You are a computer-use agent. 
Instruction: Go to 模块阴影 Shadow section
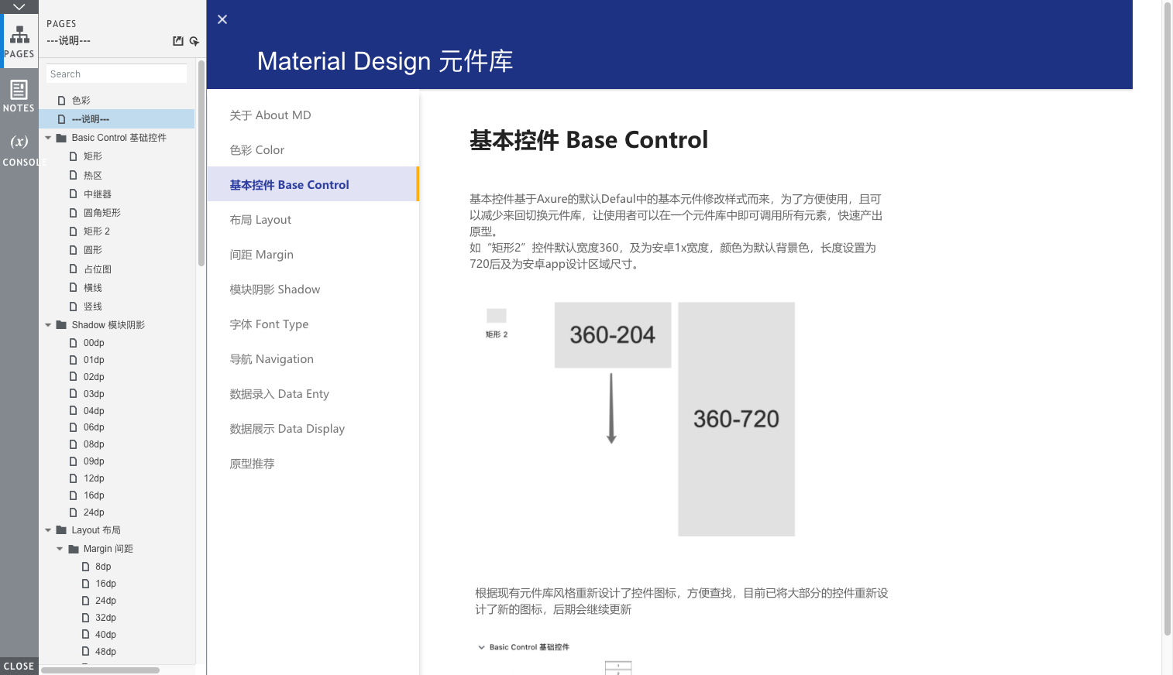(313, 289)
